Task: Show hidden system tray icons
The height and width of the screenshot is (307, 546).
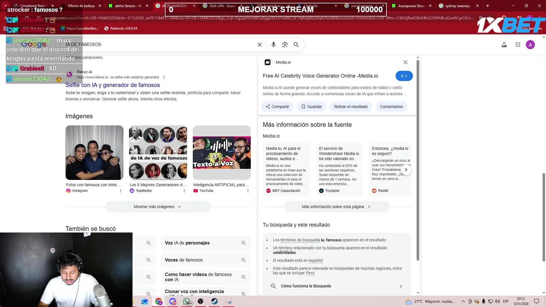Action: (x=463, y=301)
